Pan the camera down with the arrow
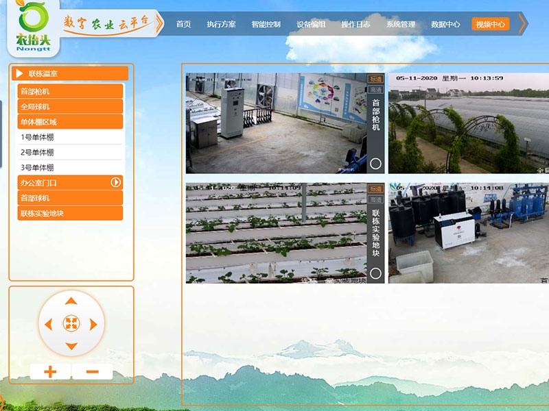The image size is (549, 411). [71, 347]
